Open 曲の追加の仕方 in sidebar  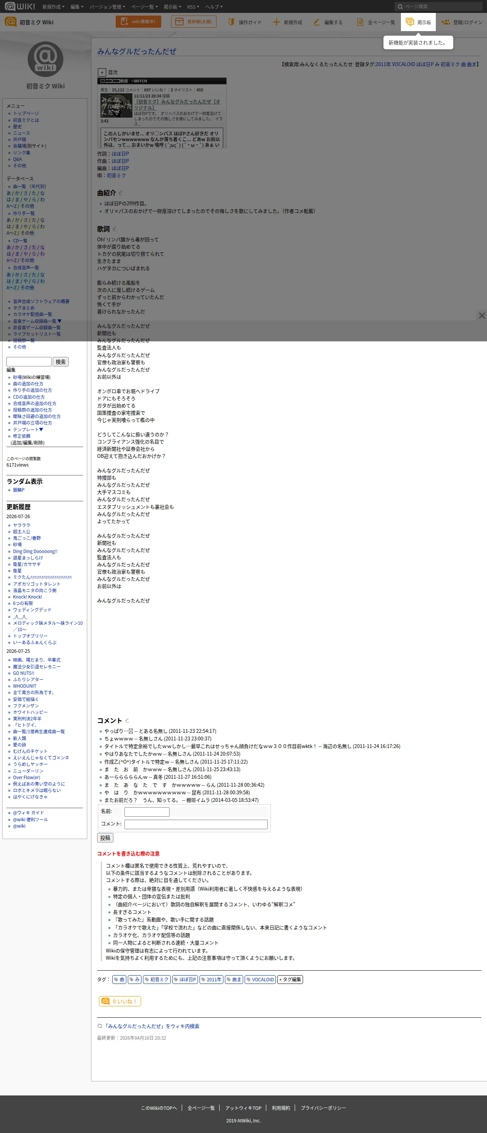[x=28, y=384]
